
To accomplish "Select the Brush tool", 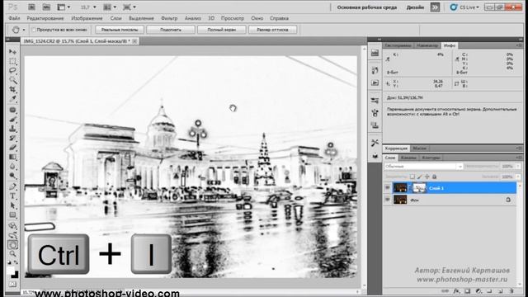I will pos(13,120).
